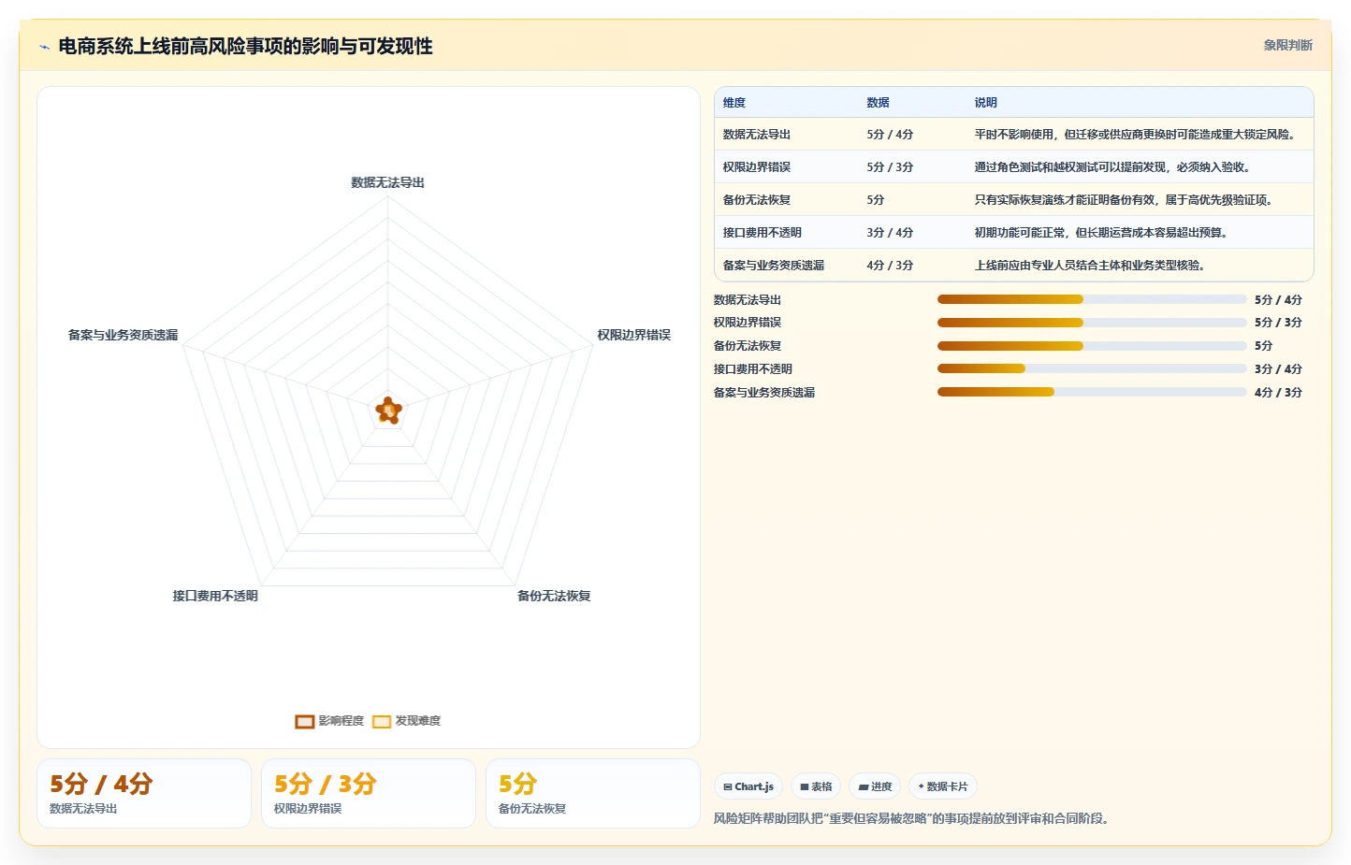Click the 数据无法导出 radar axis label
1351x865 pixels.
coord(388,182)
